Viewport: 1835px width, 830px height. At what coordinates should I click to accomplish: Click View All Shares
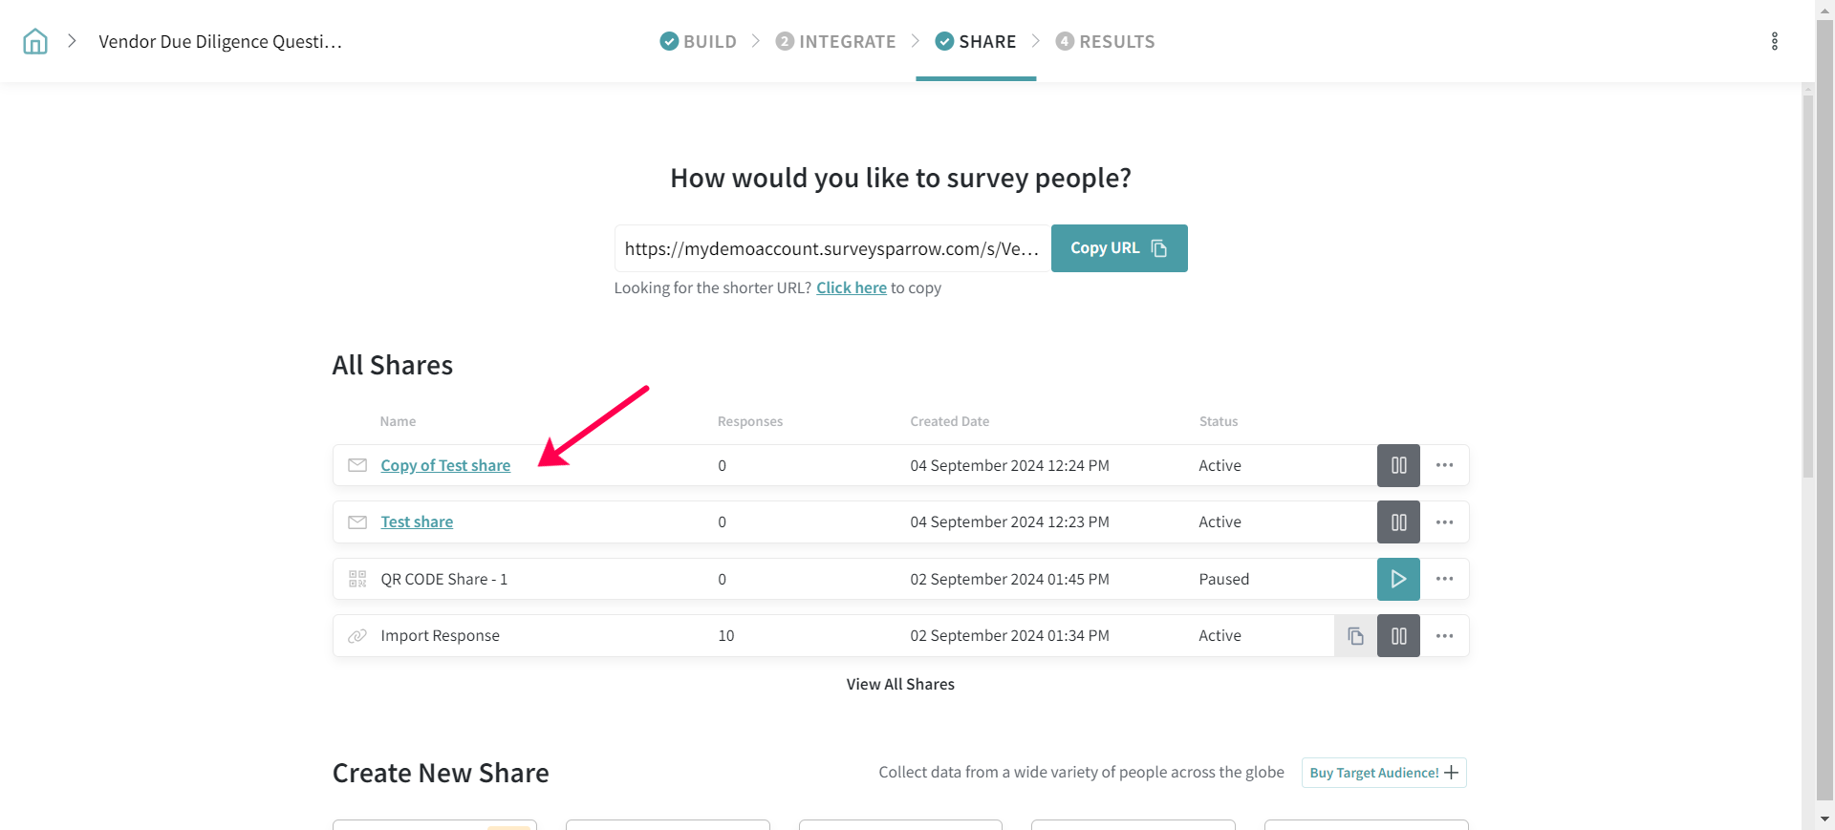899,684
